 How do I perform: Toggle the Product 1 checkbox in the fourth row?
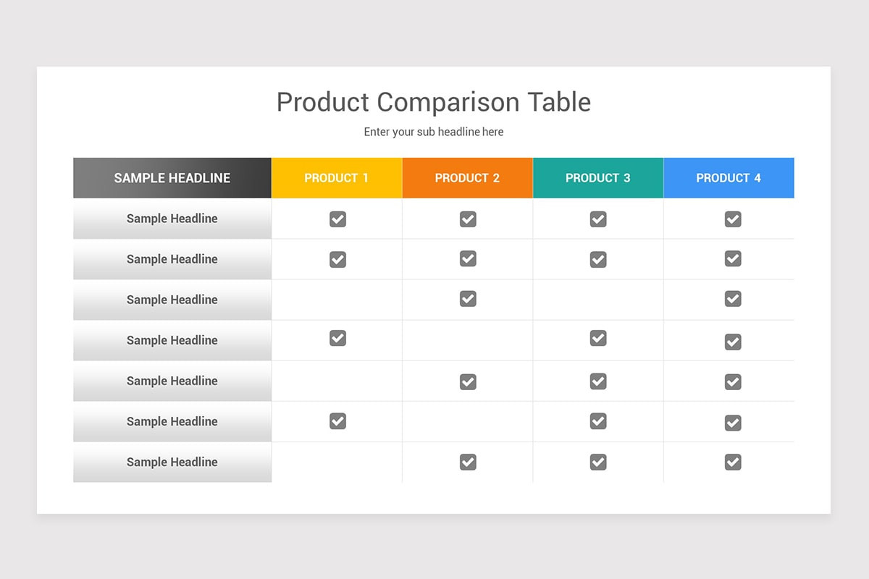337,338
